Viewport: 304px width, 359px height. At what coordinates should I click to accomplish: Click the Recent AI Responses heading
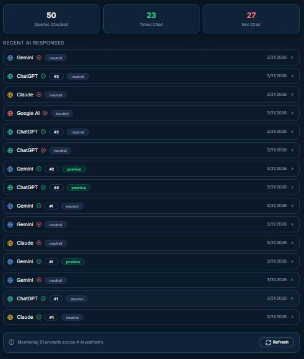(33, 43)
